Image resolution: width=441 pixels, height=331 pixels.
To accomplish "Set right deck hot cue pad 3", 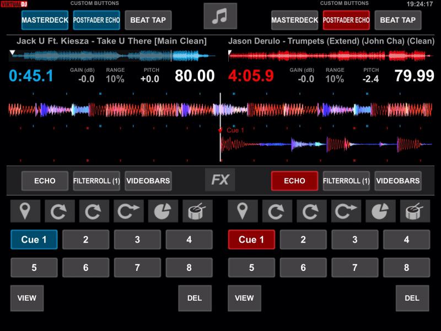I will click(x=355, y=239).
